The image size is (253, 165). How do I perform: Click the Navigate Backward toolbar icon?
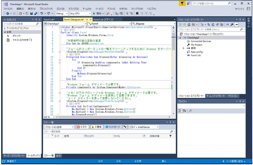coord(8,14)
